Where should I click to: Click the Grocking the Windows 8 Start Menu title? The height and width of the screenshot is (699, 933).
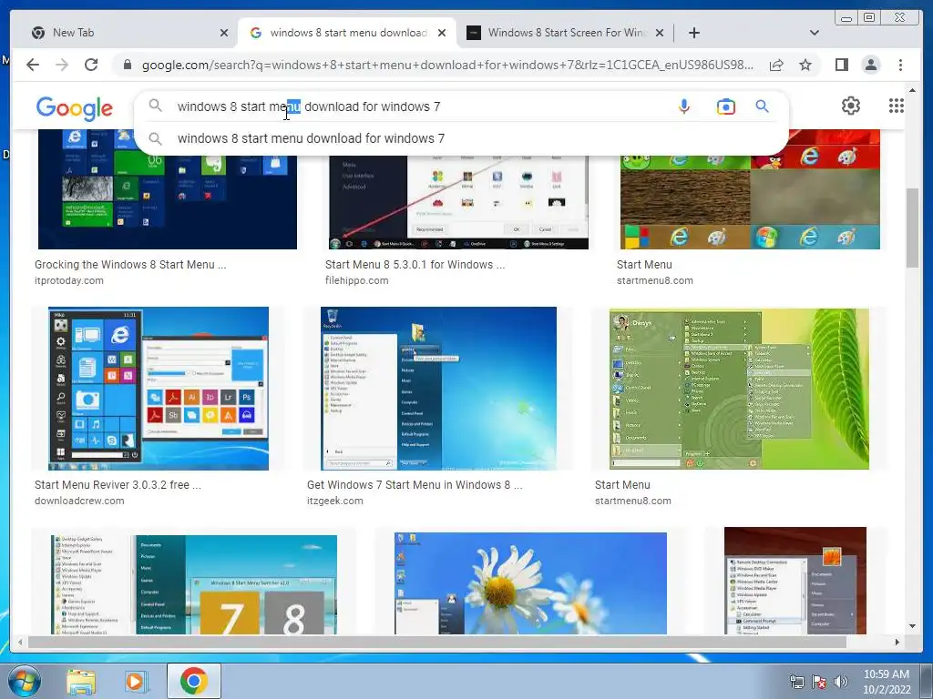point(130,265)
